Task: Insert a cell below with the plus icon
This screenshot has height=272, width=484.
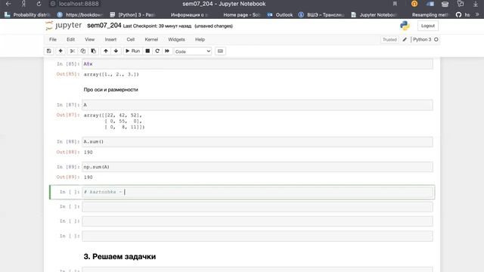Action: 60,51
